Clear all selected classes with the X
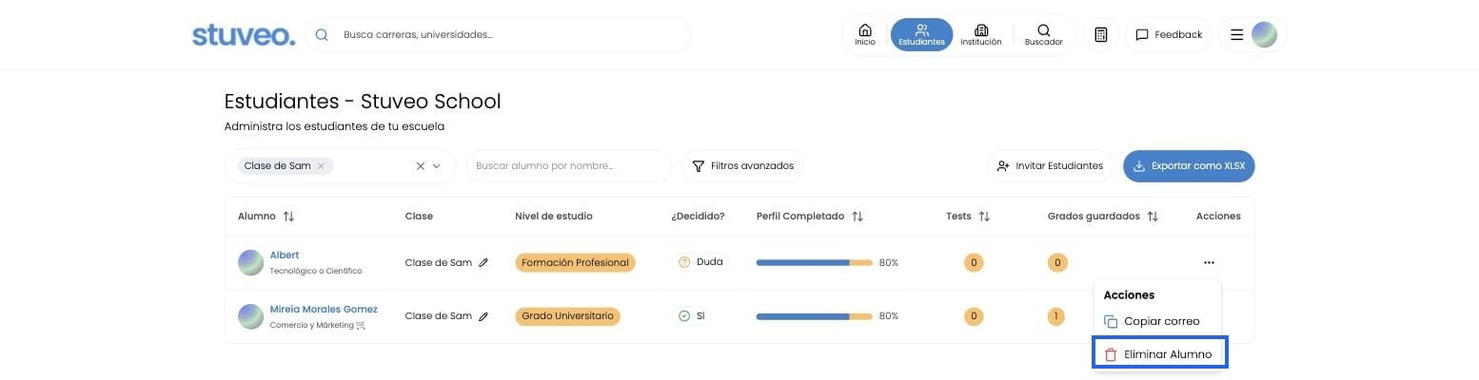The image size is (1479, 380). point(421,165)
